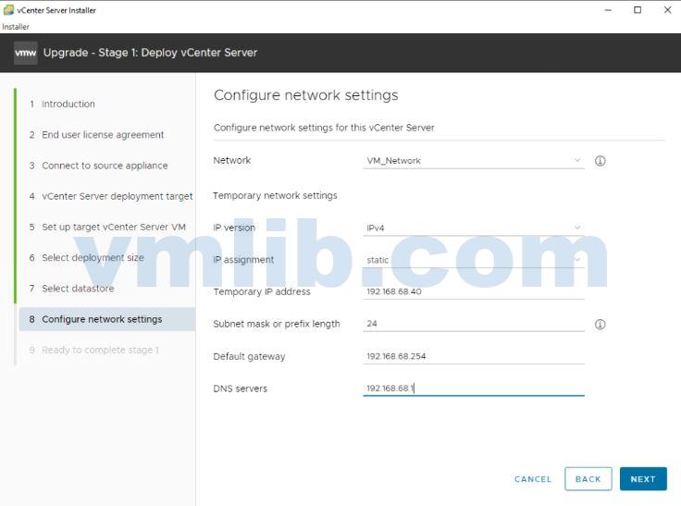Click the 'Configure network settings' heading
The width and height of the screenshot is (681, 506).
click(x=305, y=95)
